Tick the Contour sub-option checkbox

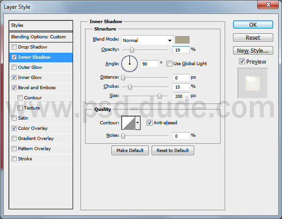click(20, 98)
